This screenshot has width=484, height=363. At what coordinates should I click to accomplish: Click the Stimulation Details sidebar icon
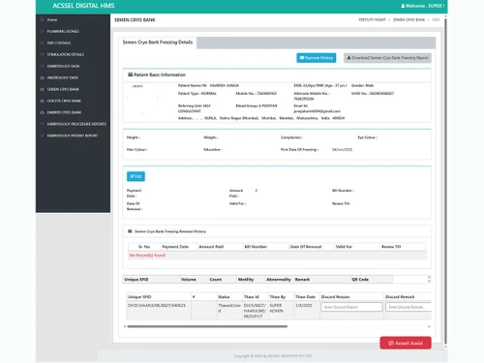(42, 54)
